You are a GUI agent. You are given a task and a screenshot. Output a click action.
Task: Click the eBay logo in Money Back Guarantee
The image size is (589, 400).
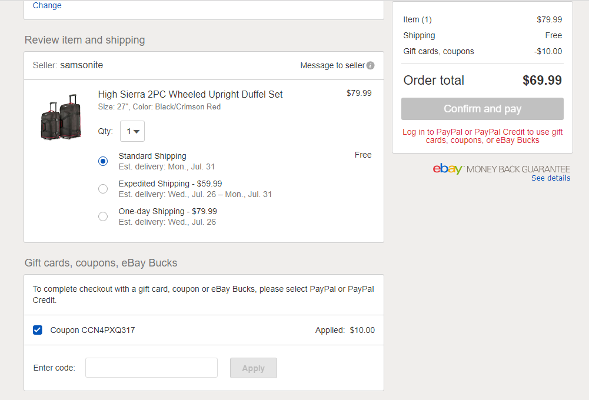448,169
